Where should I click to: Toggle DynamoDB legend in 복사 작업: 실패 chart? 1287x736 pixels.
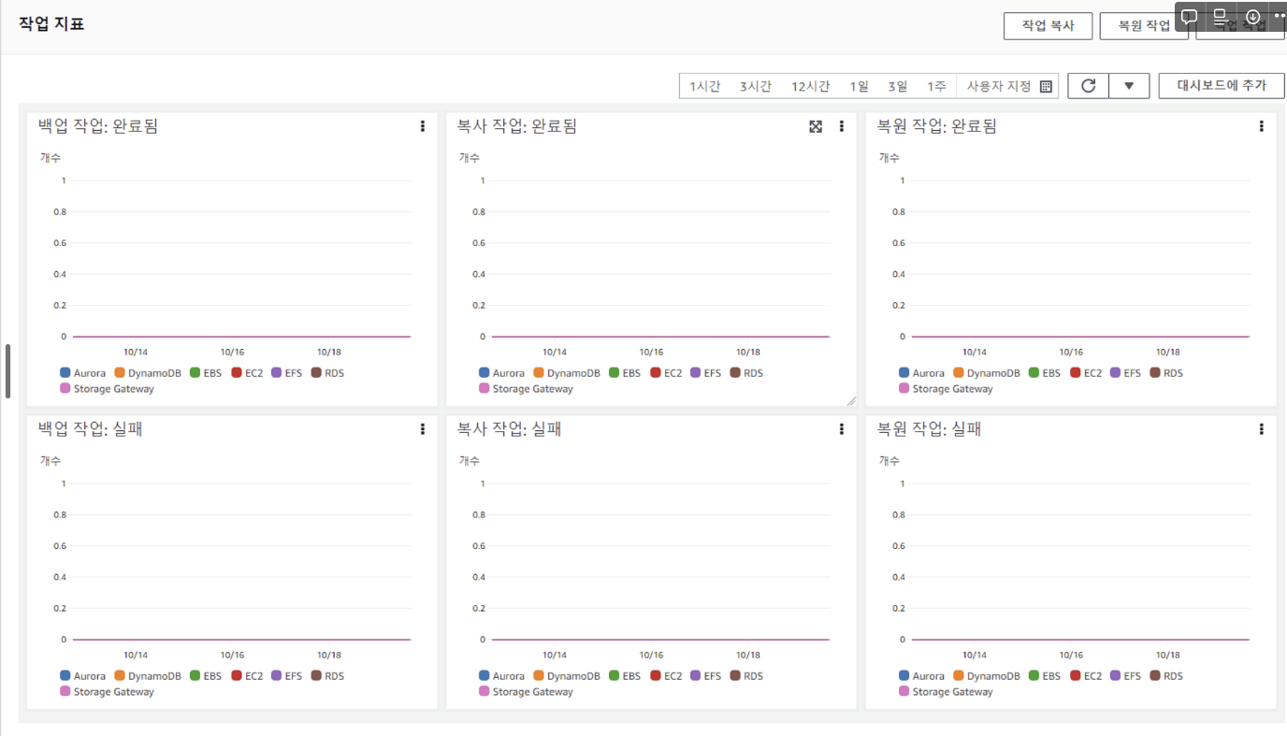pos(567,676)
